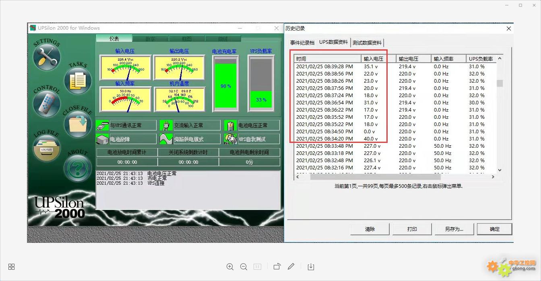Open the TASKS document icon
541x281 pixels.
78,81
